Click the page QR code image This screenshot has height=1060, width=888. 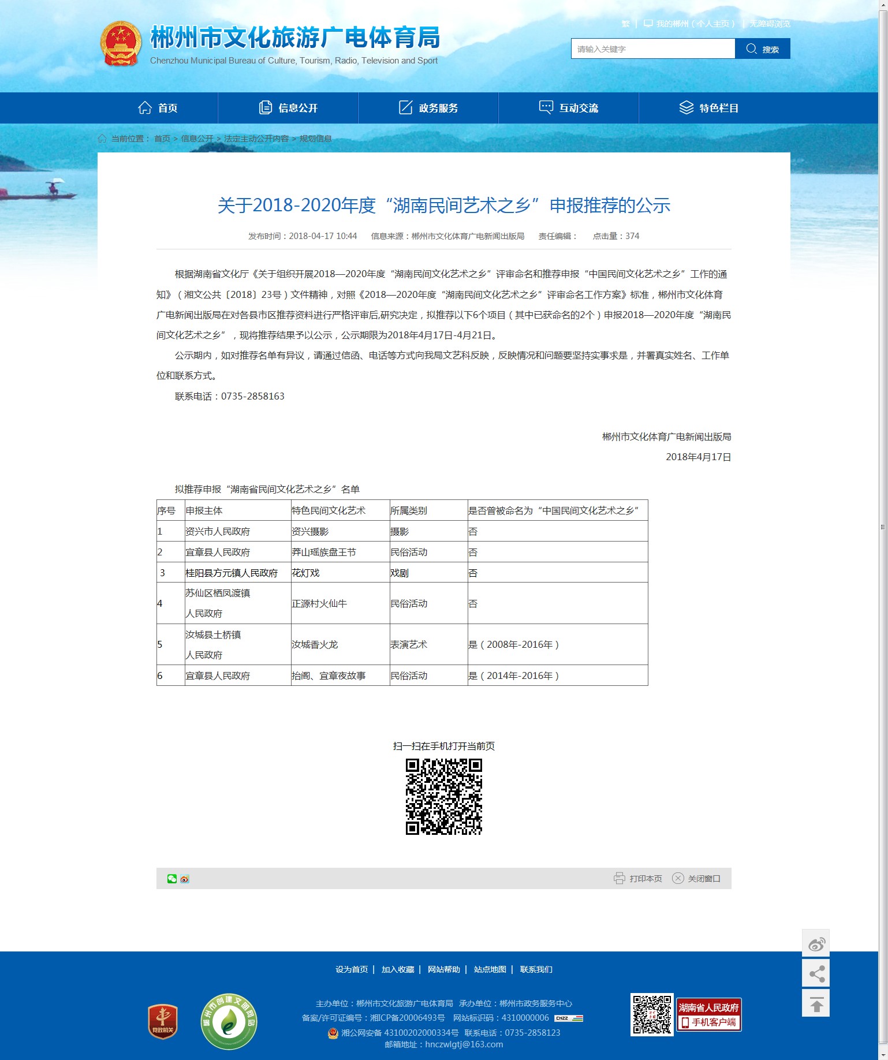coord(444,797)
